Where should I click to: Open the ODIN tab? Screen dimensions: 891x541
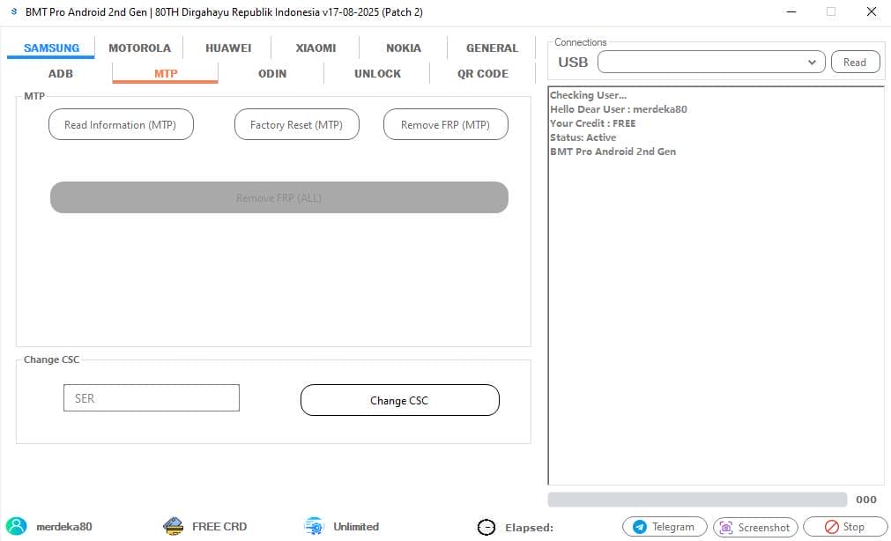271,73
